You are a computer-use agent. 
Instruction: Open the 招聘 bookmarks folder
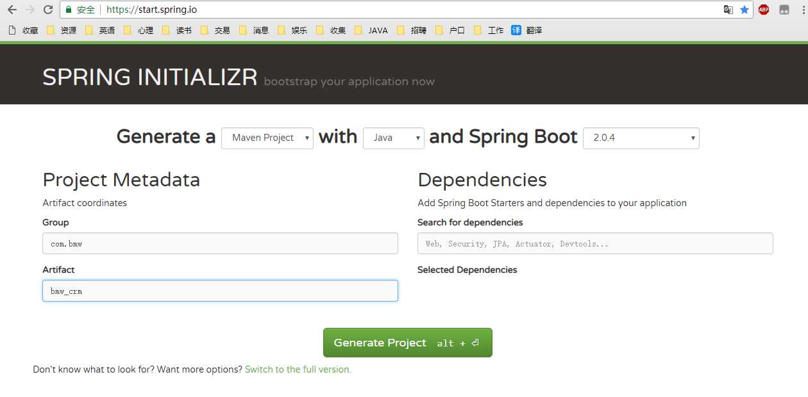point(412,30)
